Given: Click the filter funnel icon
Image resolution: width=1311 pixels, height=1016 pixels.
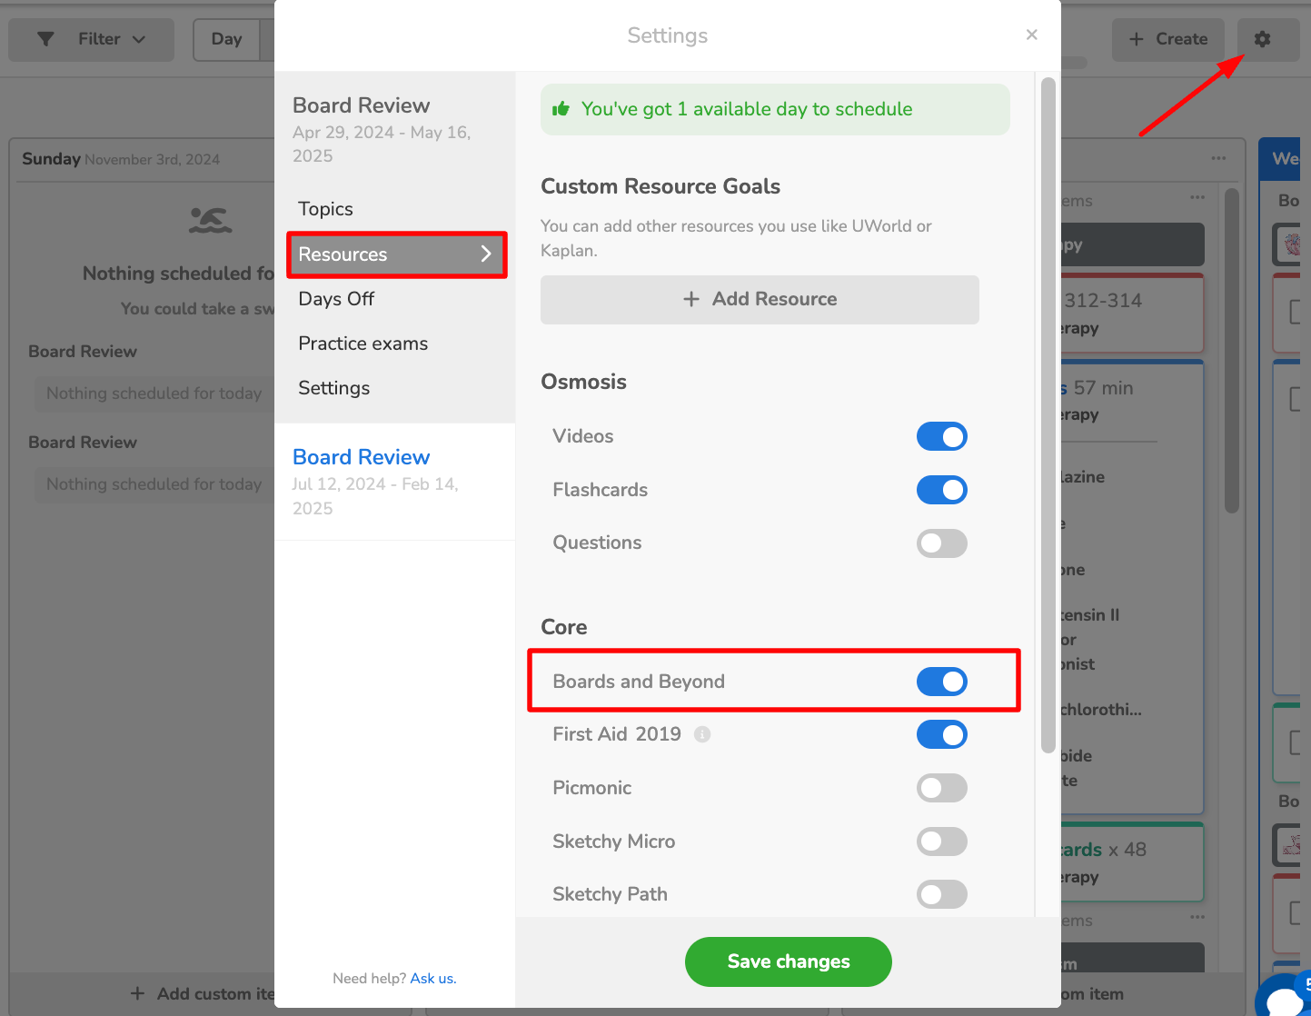Looking at the screenshot, I should coord(45,39).
